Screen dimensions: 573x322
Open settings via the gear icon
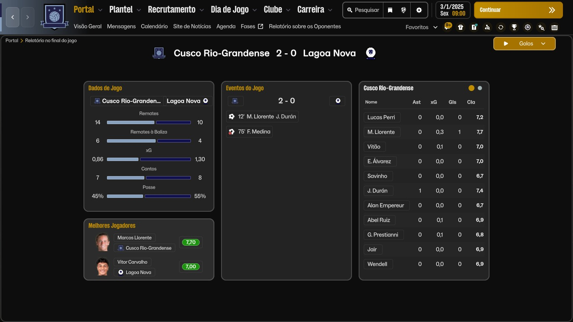click(x=419, y=10)
